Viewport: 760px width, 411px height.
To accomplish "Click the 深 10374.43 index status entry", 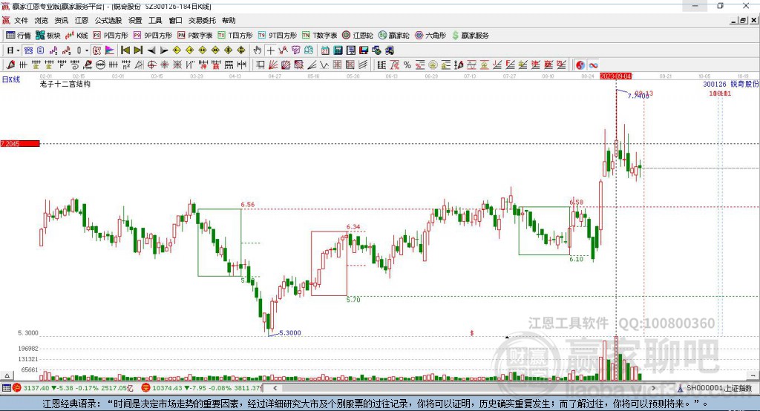I will coord(202,388).
